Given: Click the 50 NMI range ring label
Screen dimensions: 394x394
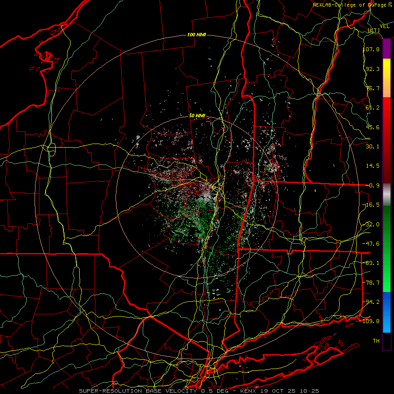Looking at the screenshot, I should 197,116.
